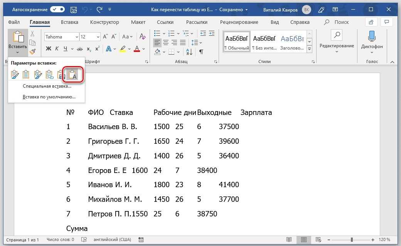
Task: Choose the Keep Text Only paste option
Action: 72,74
